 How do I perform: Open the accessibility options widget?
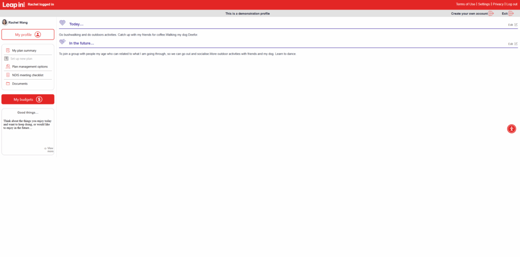point(511,129)
